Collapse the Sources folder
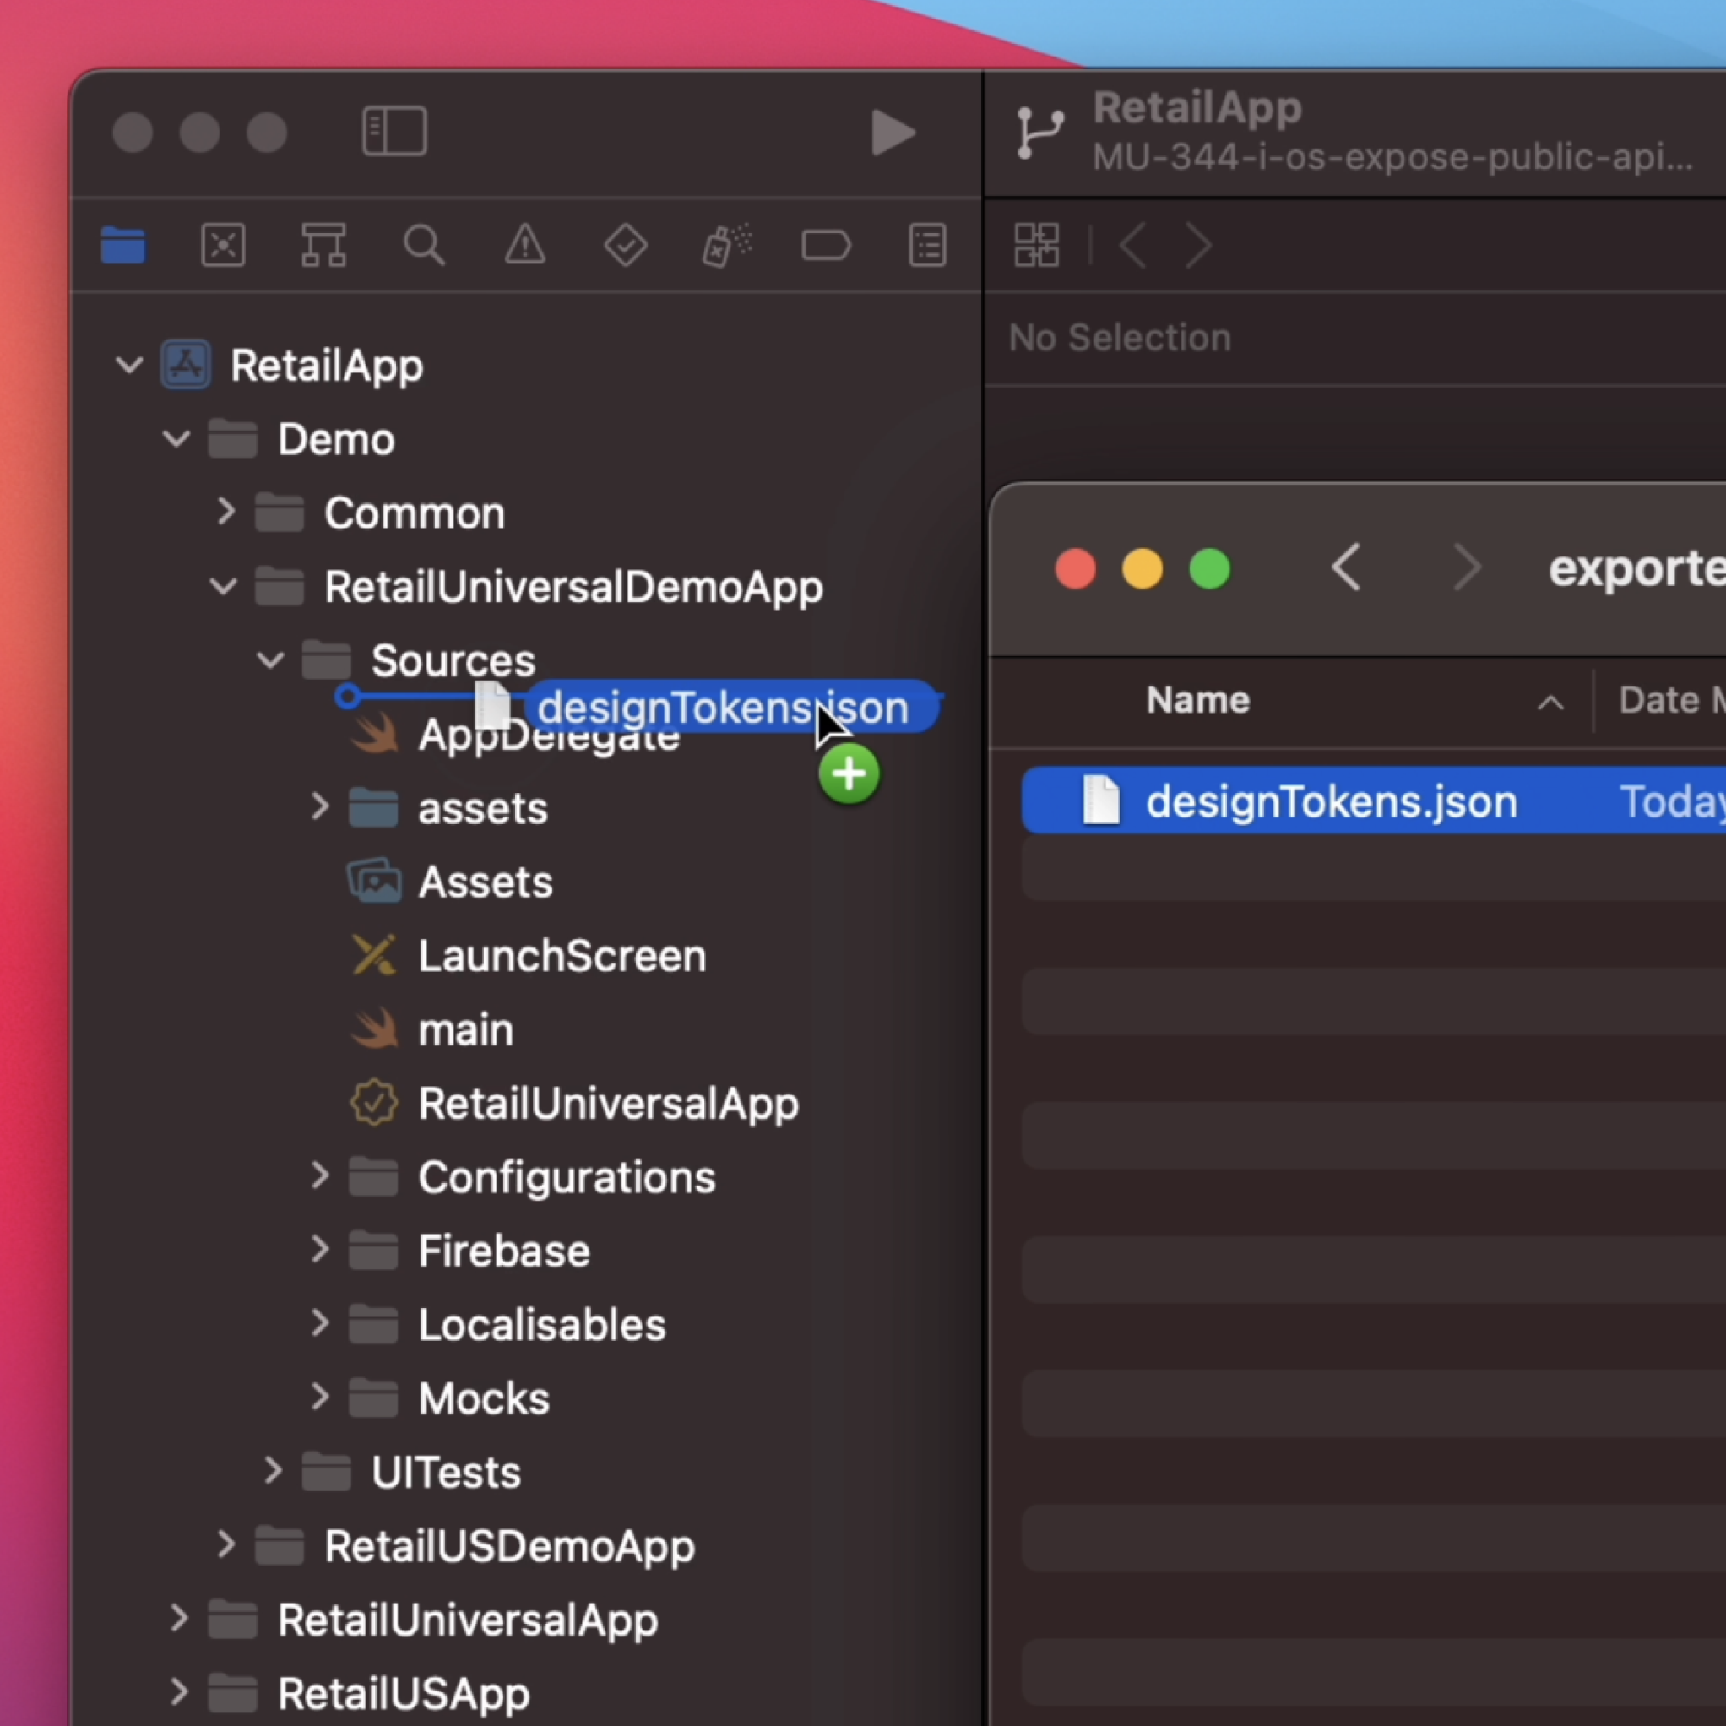Image resolution: width=1726 pixels, height=1726 pixels. tap(270, 661)
